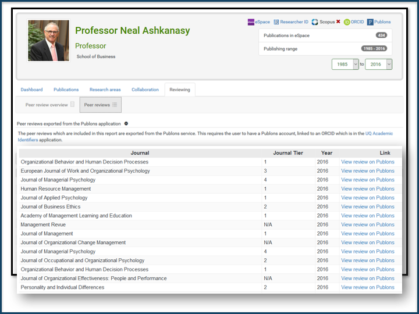Image resolution: width=419 pixels, height=314 pixels.
Task: Open the Research areas tab
Action: 105,90
